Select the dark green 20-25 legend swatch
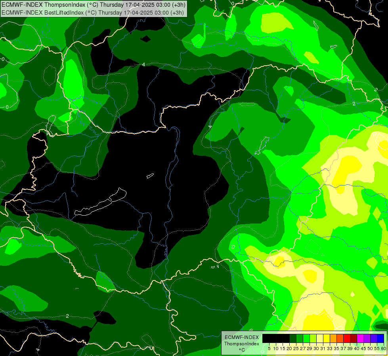Image resolution: width=388 pixels, height=356 pixels. pyautogui.click(x=293, y=338)
